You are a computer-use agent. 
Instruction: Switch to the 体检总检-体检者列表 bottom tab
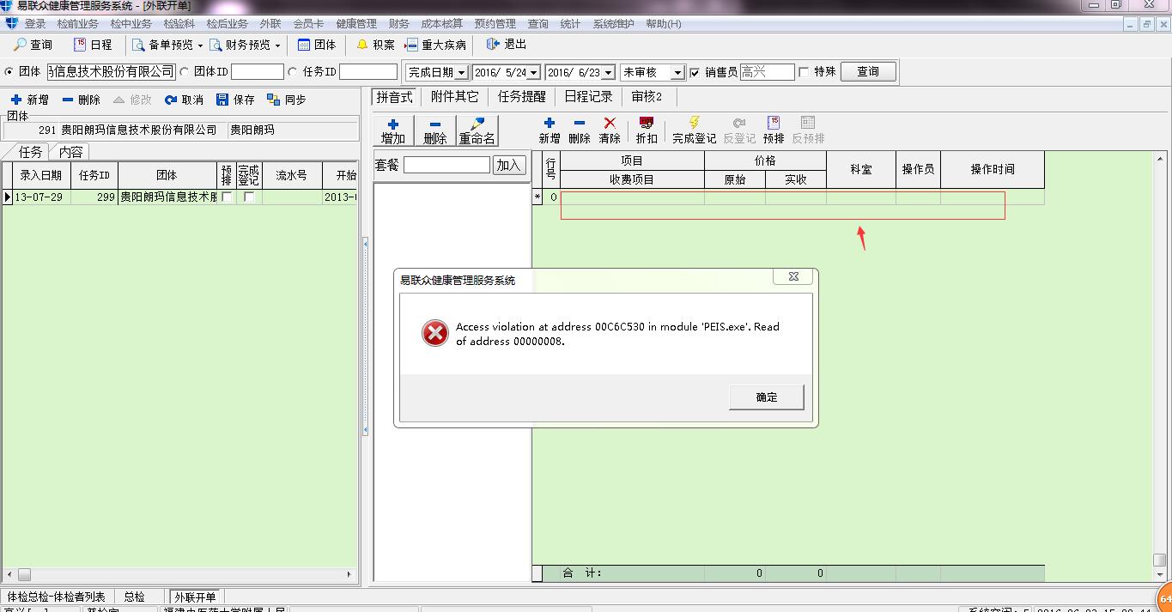[56, 597]
